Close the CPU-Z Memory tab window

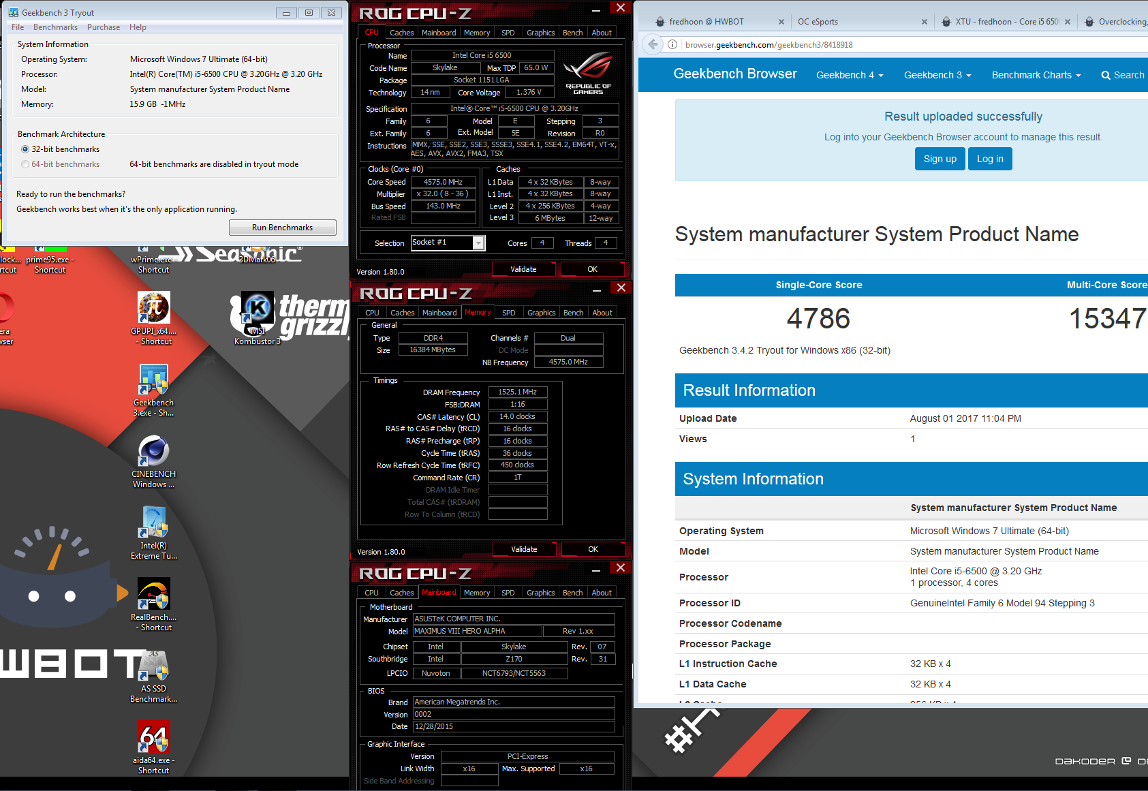click(621, 288)
